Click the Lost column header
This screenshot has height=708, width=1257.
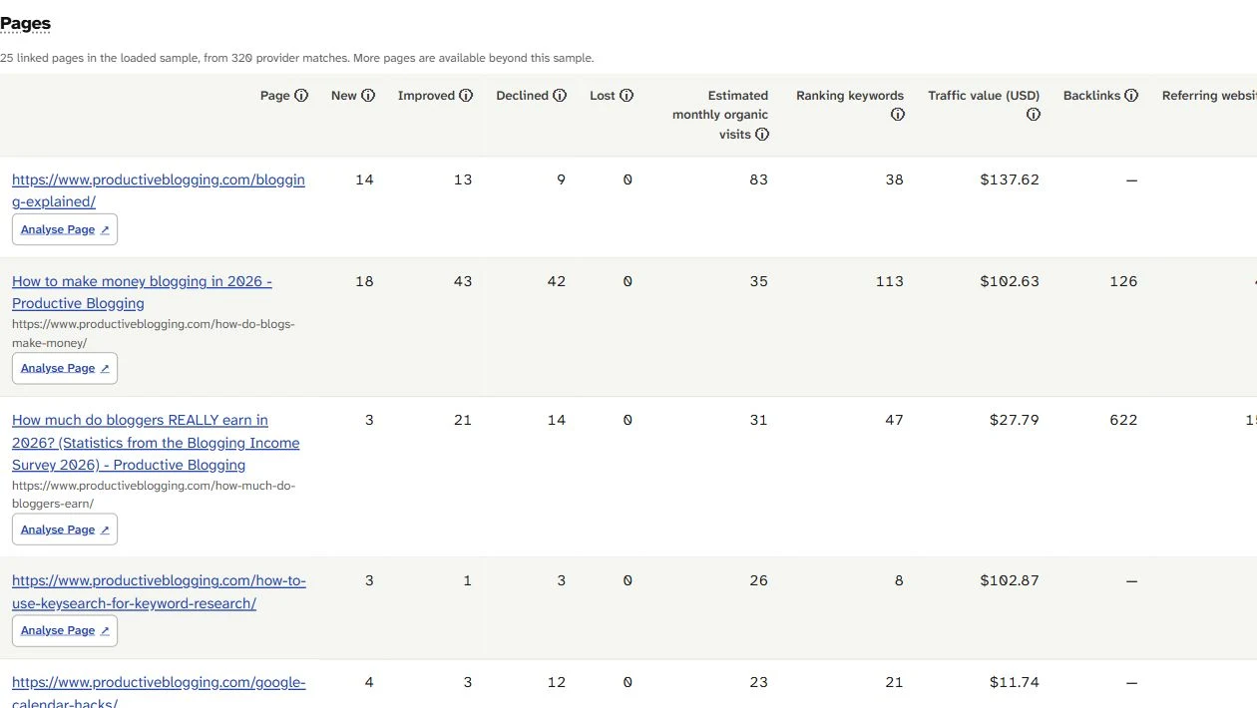pyautogui.click(x=603, y=96)
